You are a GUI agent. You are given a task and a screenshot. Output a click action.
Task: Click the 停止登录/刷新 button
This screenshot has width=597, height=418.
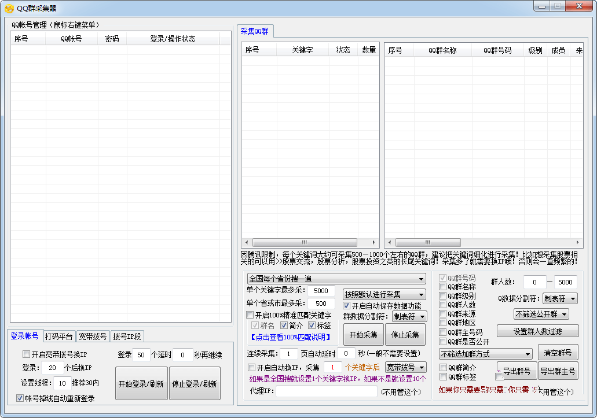[x=195, y=383]
